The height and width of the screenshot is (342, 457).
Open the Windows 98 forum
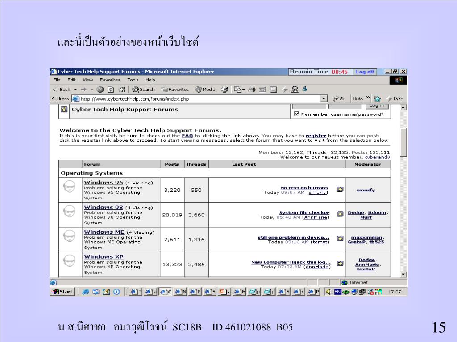tap(104, 207)
